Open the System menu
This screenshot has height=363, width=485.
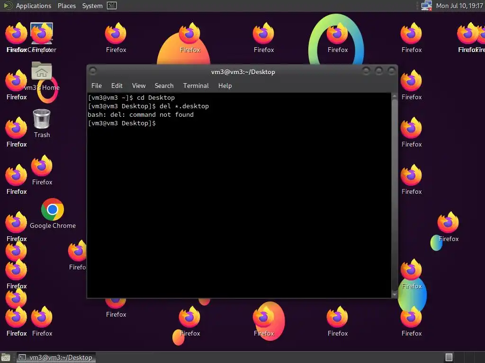click(92, 6)
